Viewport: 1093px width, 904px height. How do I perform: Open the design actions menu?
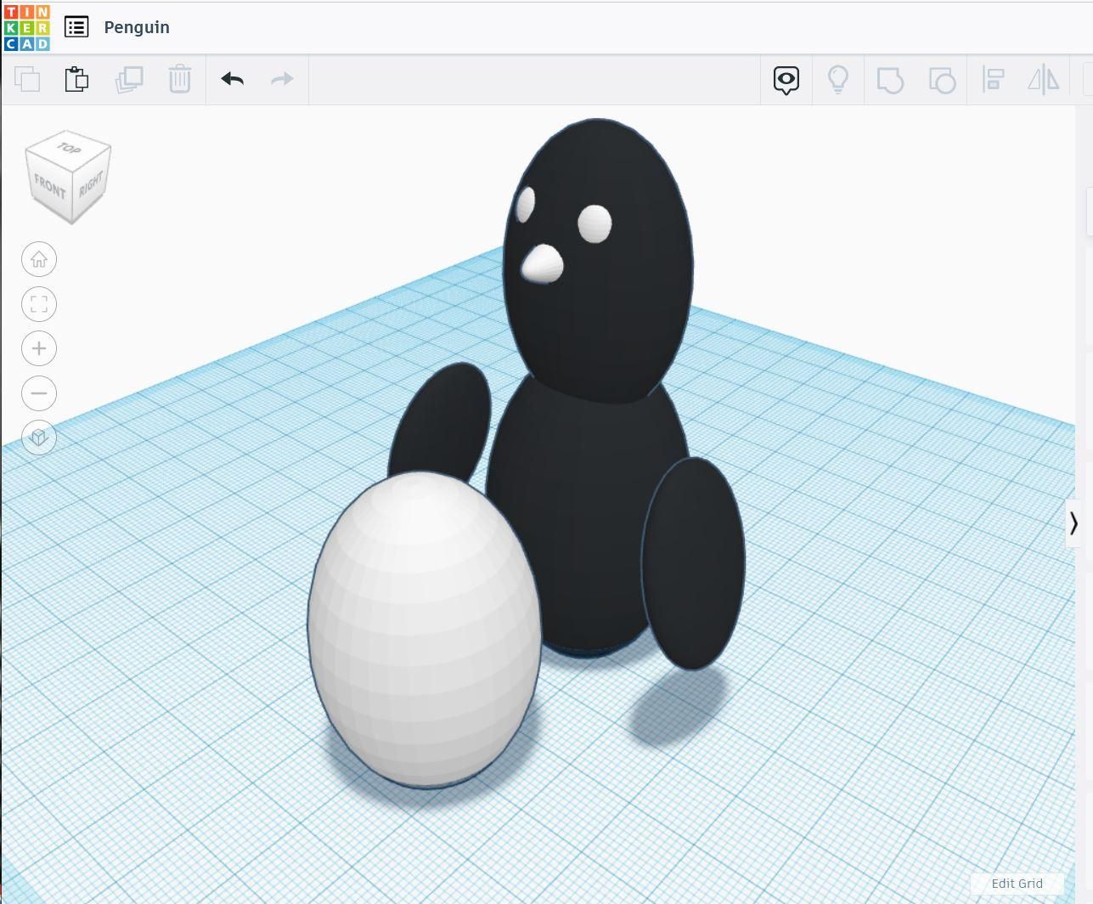pyautogui.click(x=76, y=26)
